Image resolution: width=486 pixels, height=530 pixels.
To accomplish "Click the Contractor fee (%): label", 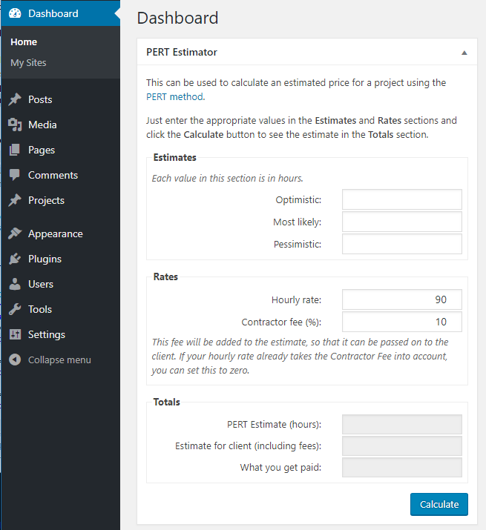I will pos(281,322).
